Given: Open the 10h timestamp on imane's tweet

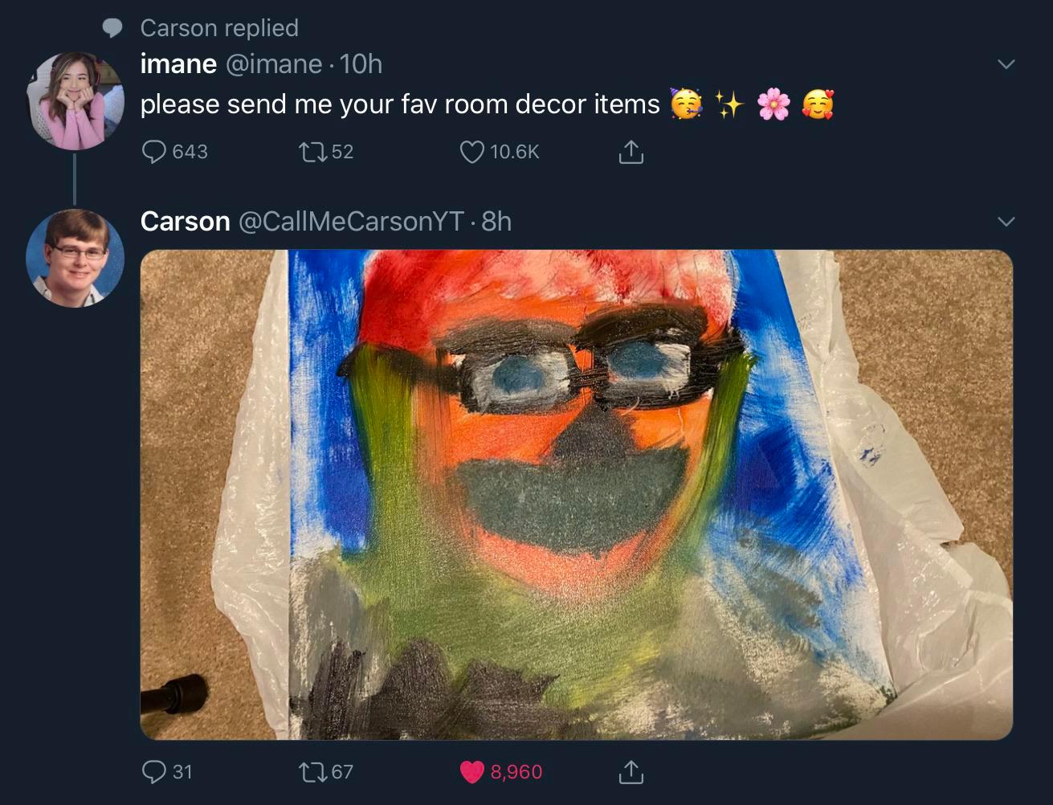Looking at the screenshot, I should pos(361,64).
